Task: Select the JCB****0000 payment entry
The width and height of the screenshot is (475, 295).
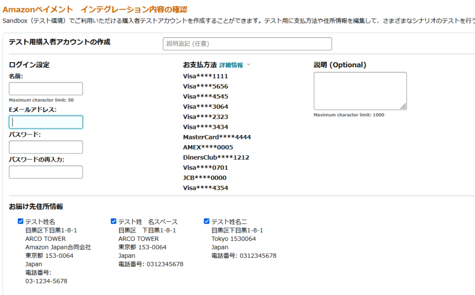Action: [205, 178]
